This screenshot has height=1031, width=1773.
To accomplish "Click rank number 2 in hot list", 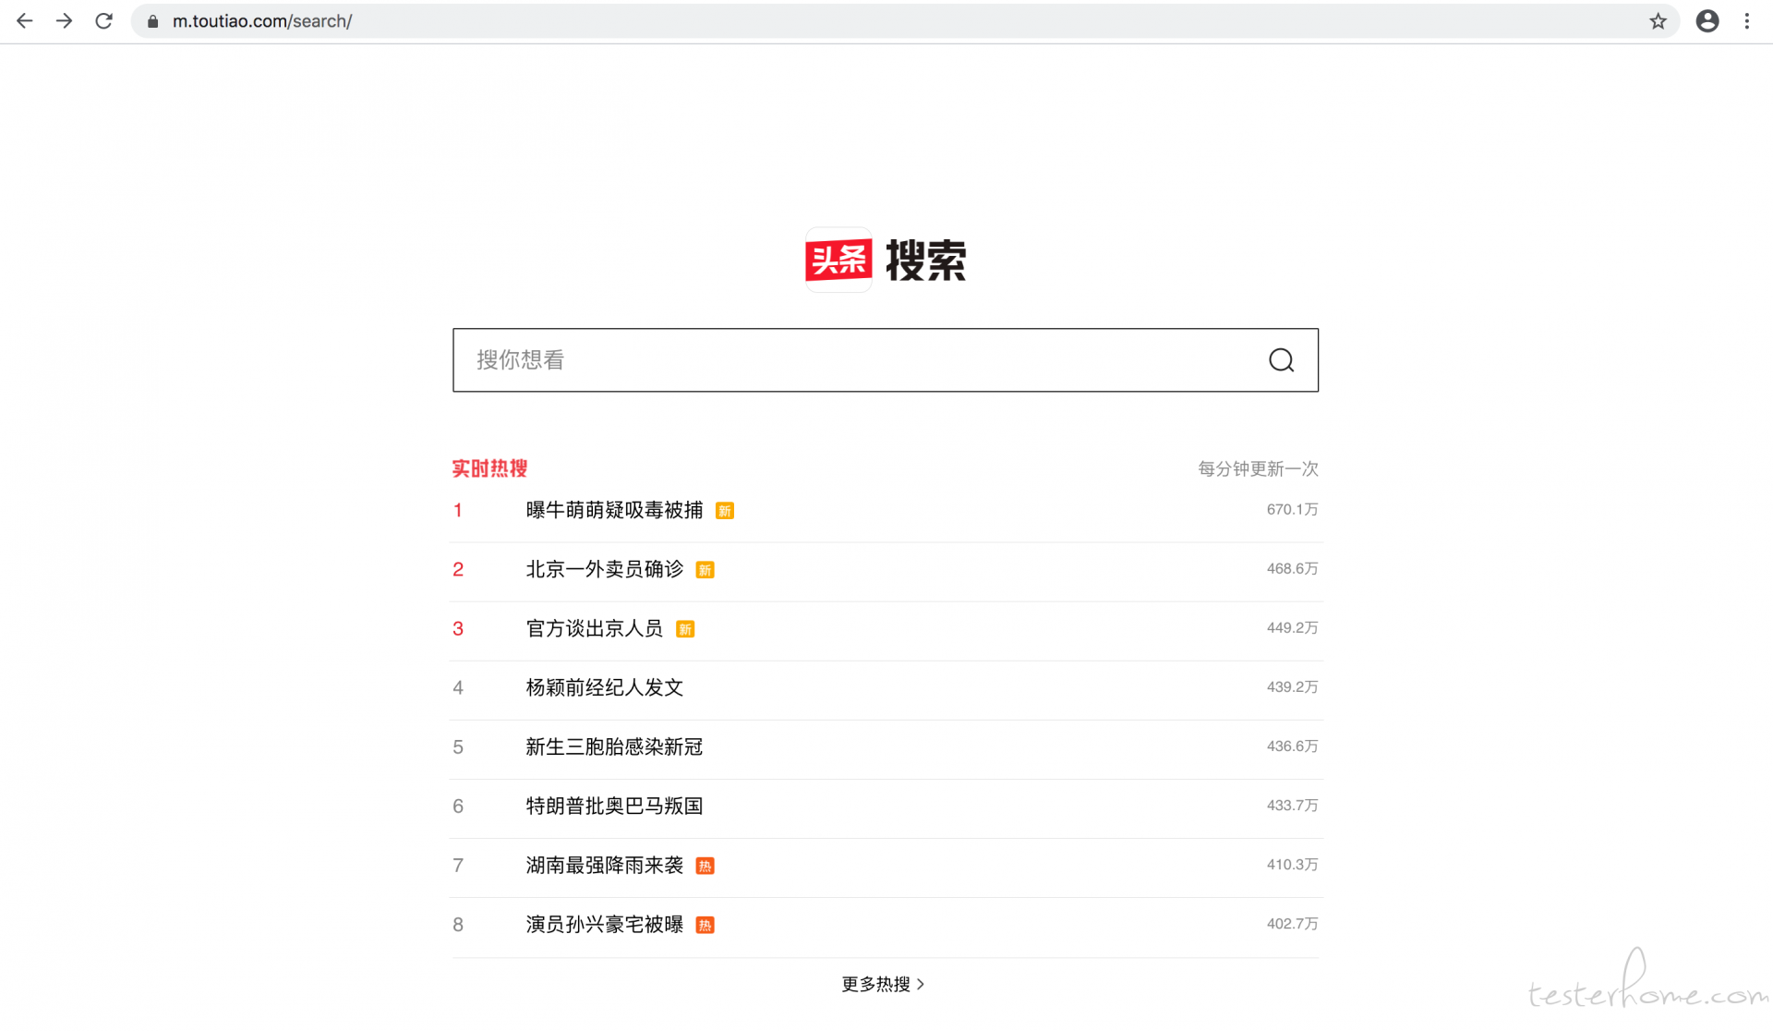I will 457,569.
